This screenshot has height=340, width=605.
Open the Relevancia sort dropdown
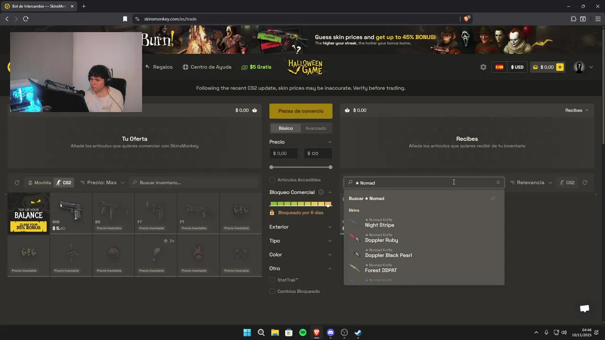[531, 183]
